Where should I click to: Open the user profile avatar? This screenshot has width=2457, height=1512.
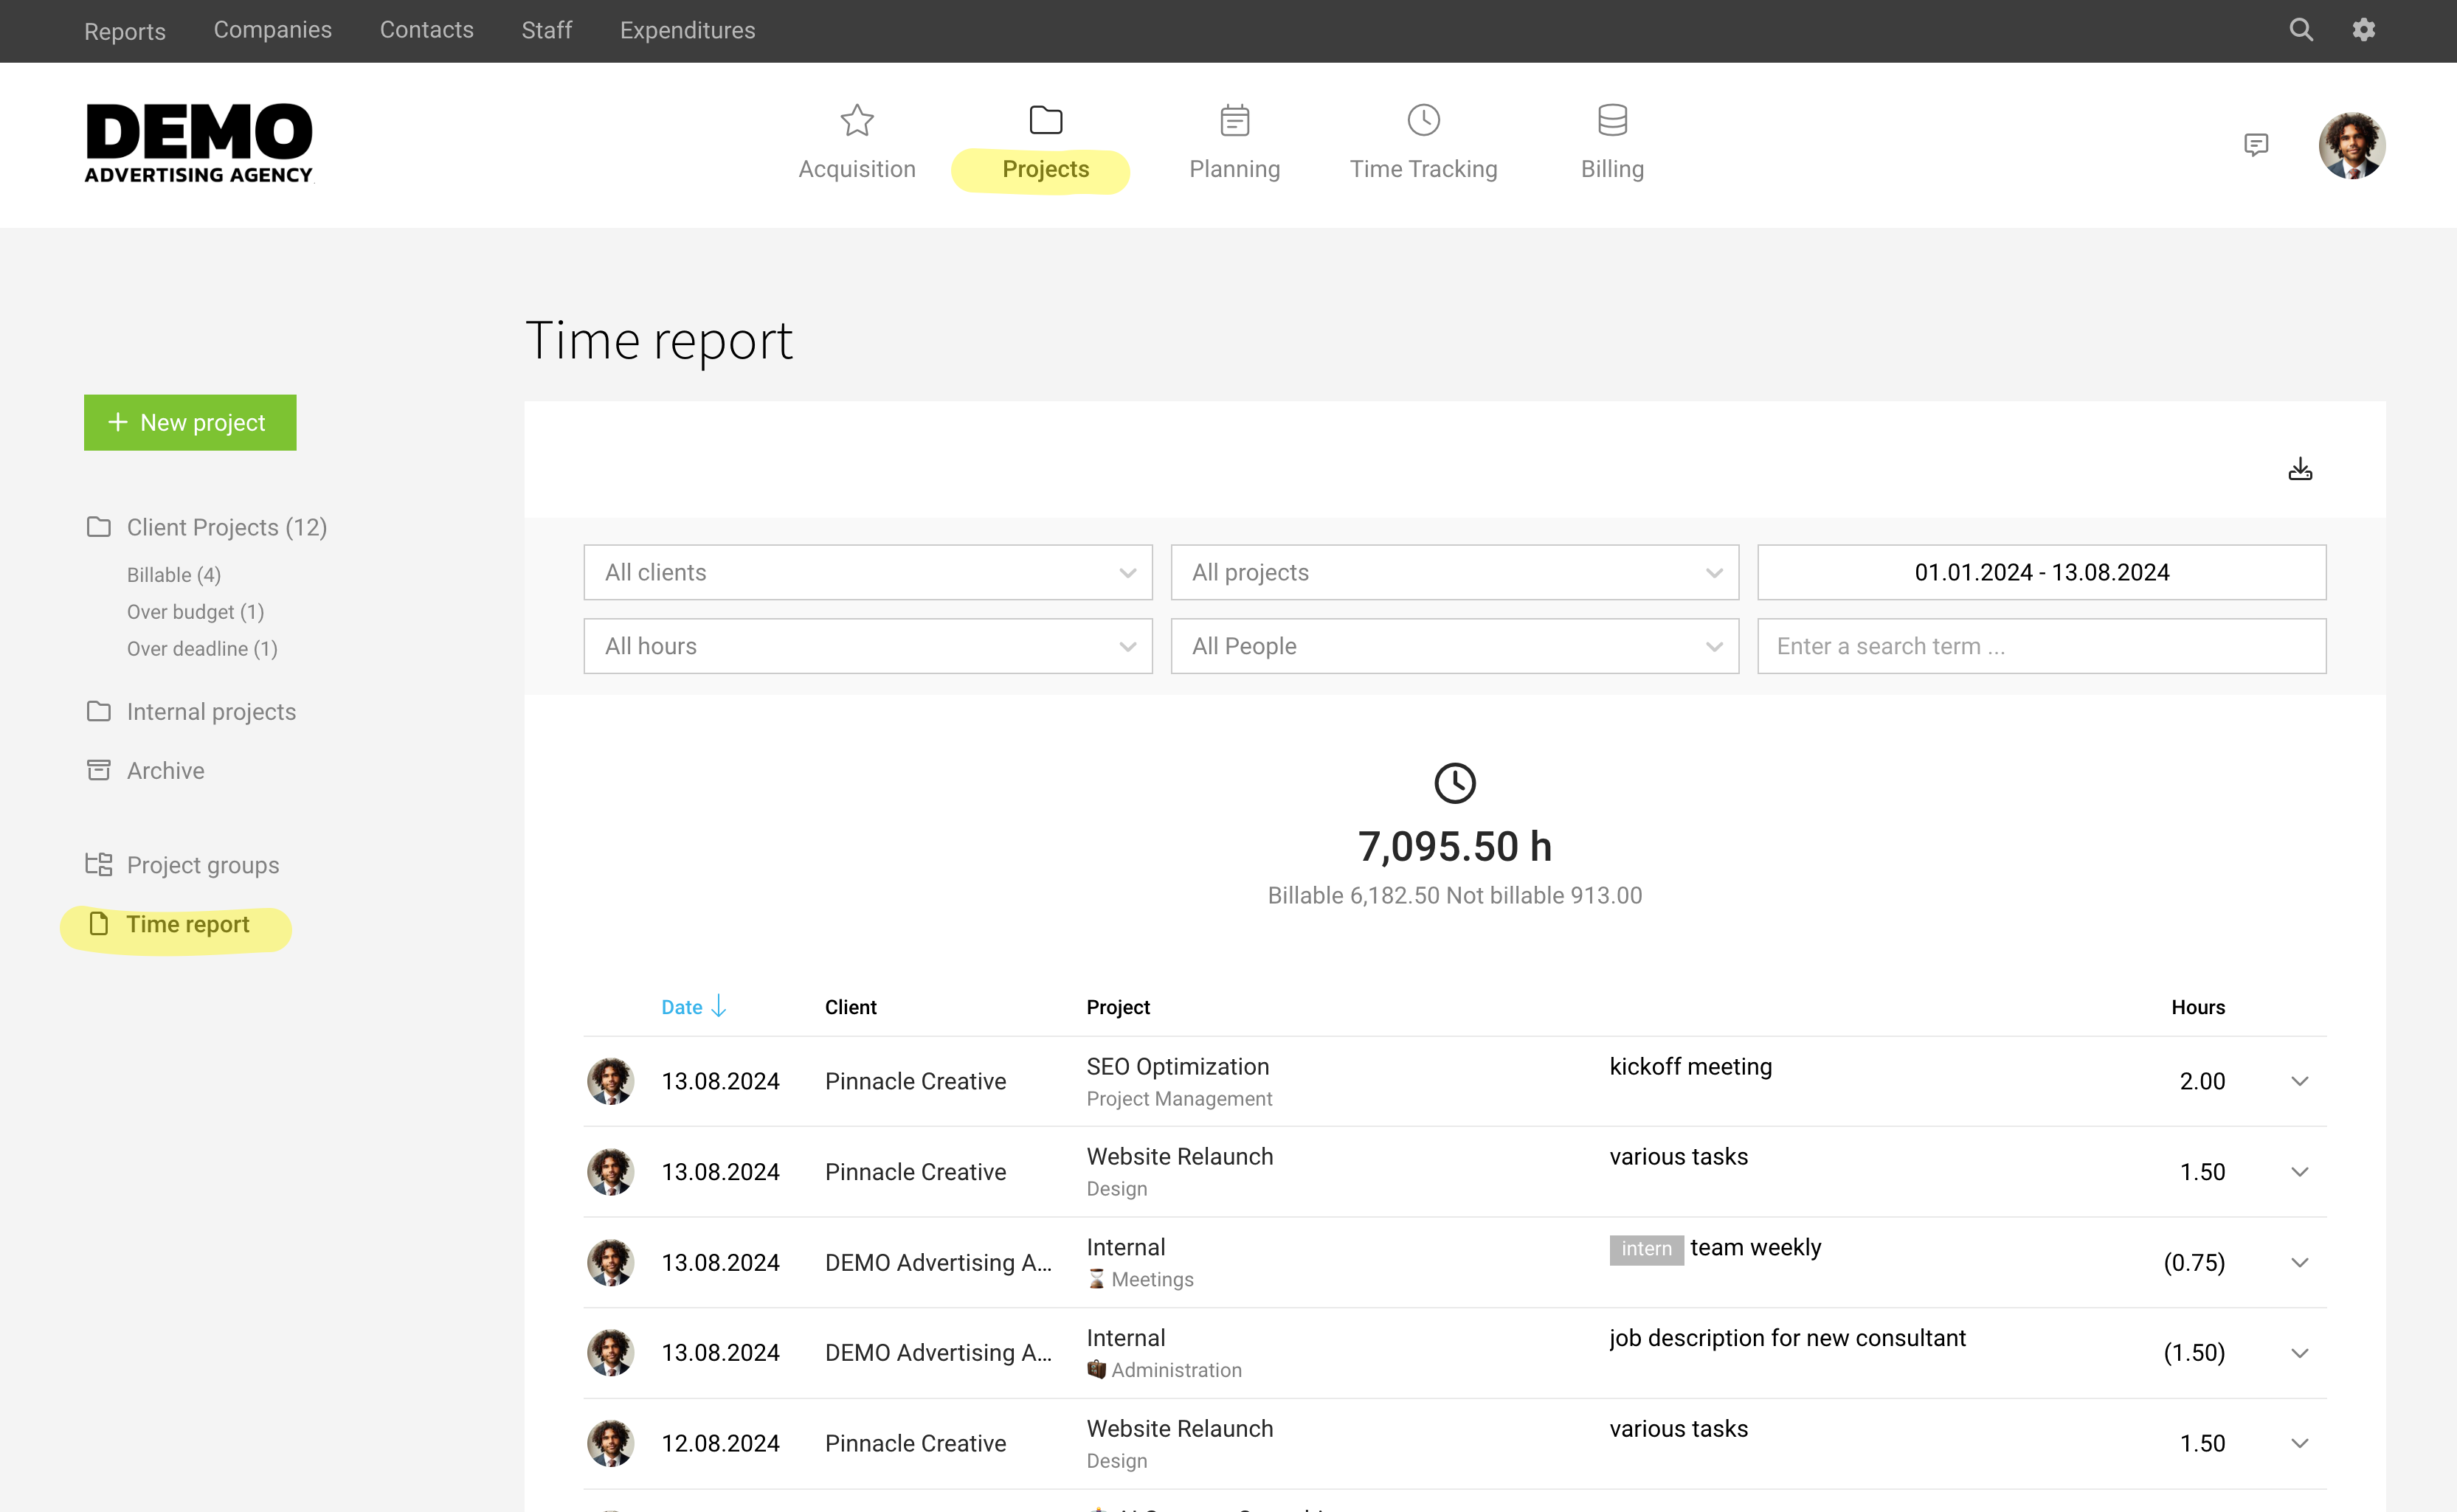(x=2352, y=145)
